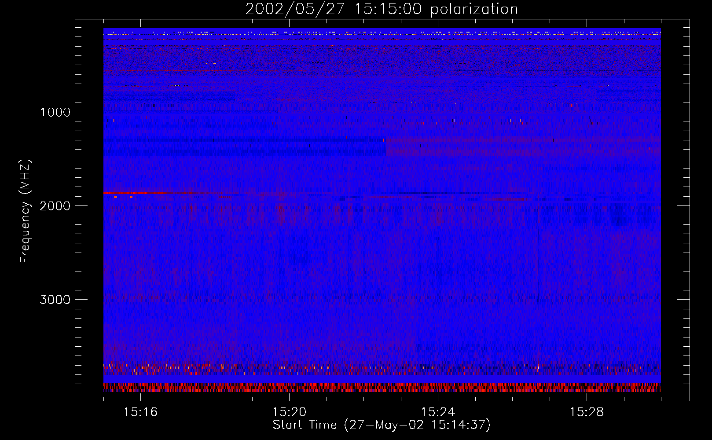Click the 2000 frequency tick label
The image size is (712, 440).
tap(55, 206)
